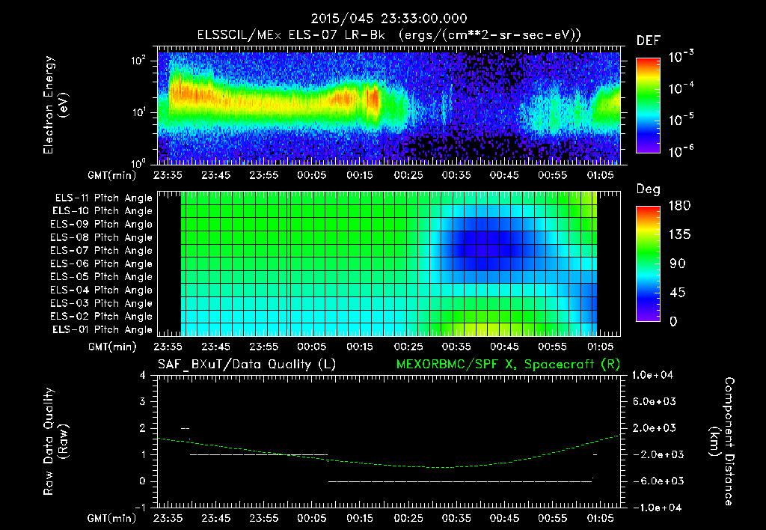Screen dimensions: 766x530
Task: Click the pitch angle grid plot
Action: (389, 264)
